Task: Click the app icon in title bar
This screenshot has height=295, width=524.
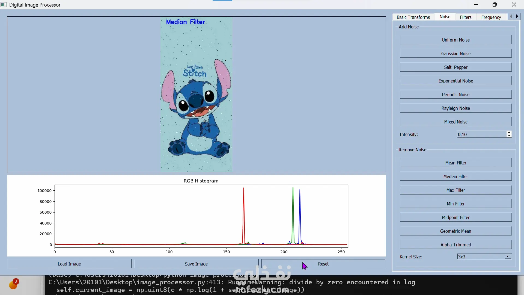Action: pyautogui.click(x=4, y=5)
